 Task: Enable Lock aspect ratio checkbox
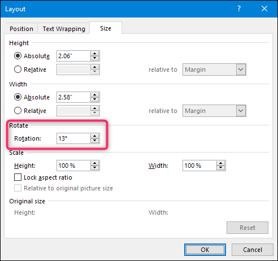coord(18,177)
